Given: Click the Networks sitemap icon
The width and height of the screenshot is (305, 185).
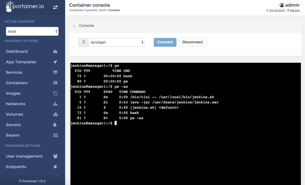Looking at the screenshot, I should [55, 104].
